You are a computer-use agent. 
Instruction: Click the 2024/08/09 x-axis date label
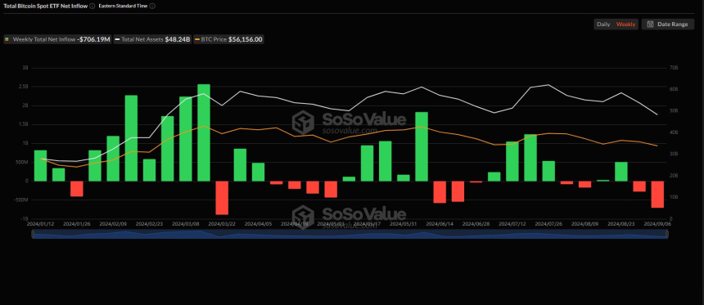585,223
